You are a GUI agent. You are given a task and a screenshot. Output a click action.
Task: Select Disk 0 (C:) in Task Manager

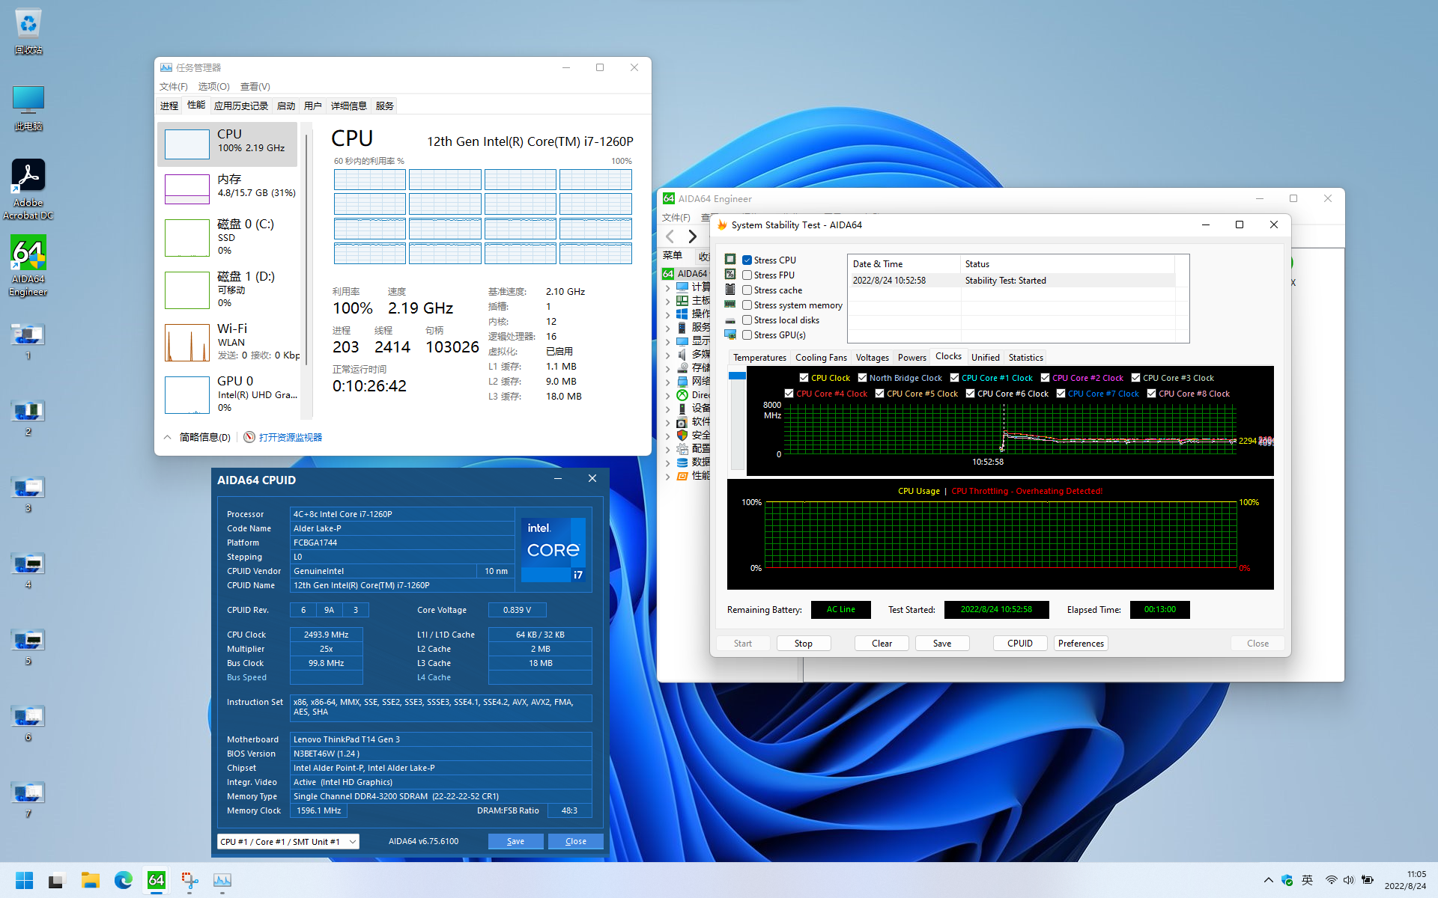[x=227, y=237]
